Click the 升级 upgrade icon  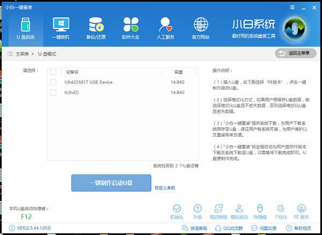[197, 209]
